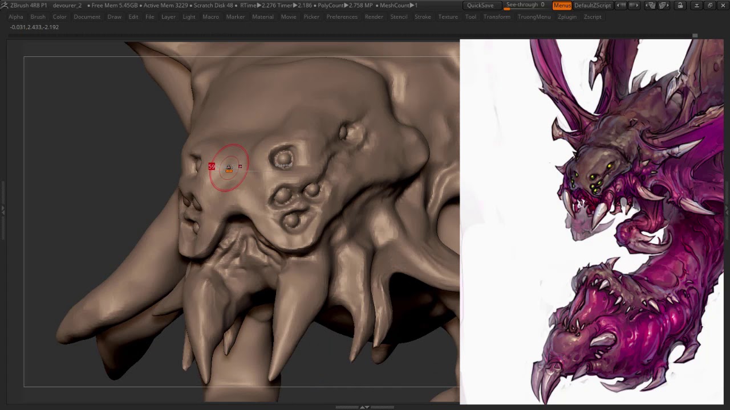Click the hide ZBrush window icon
Screen dimensions: 730x410
(x=696, y=5)
